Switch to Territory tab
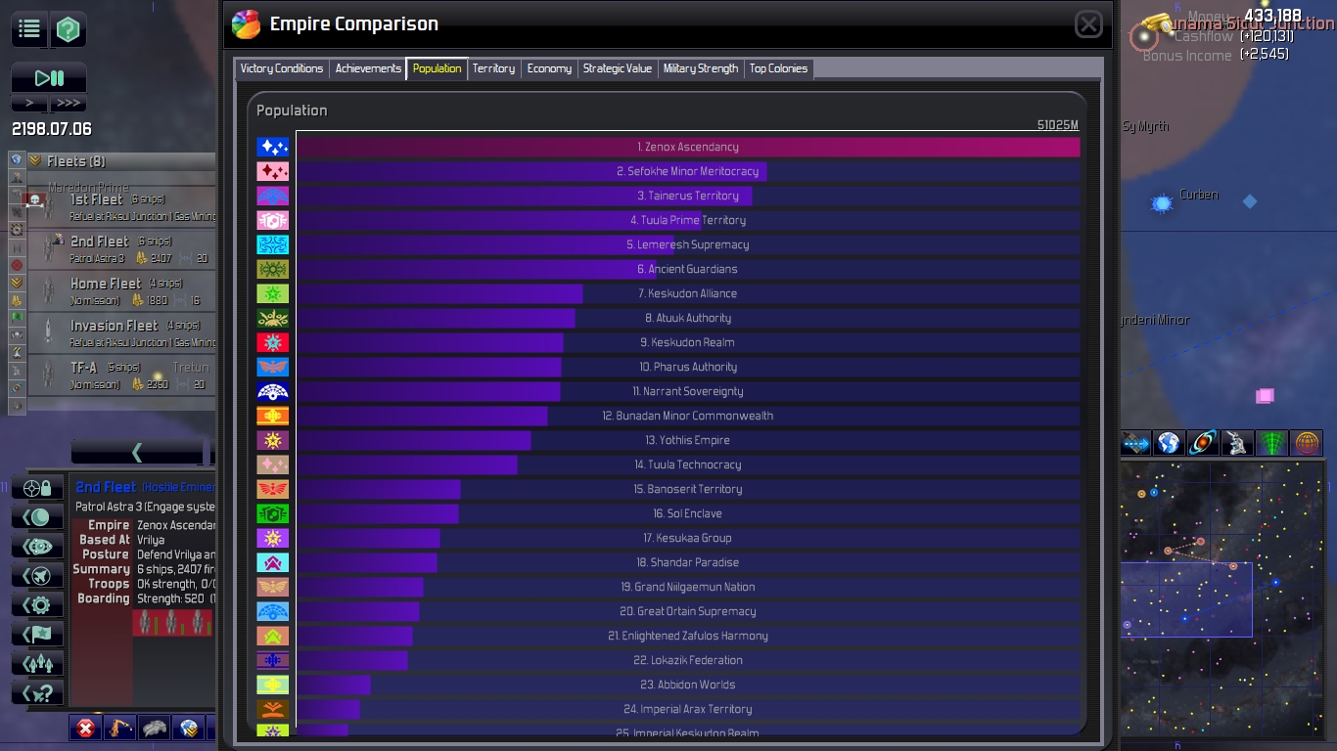This screenshot has width=1337, height=751. (x=493, y=68)
